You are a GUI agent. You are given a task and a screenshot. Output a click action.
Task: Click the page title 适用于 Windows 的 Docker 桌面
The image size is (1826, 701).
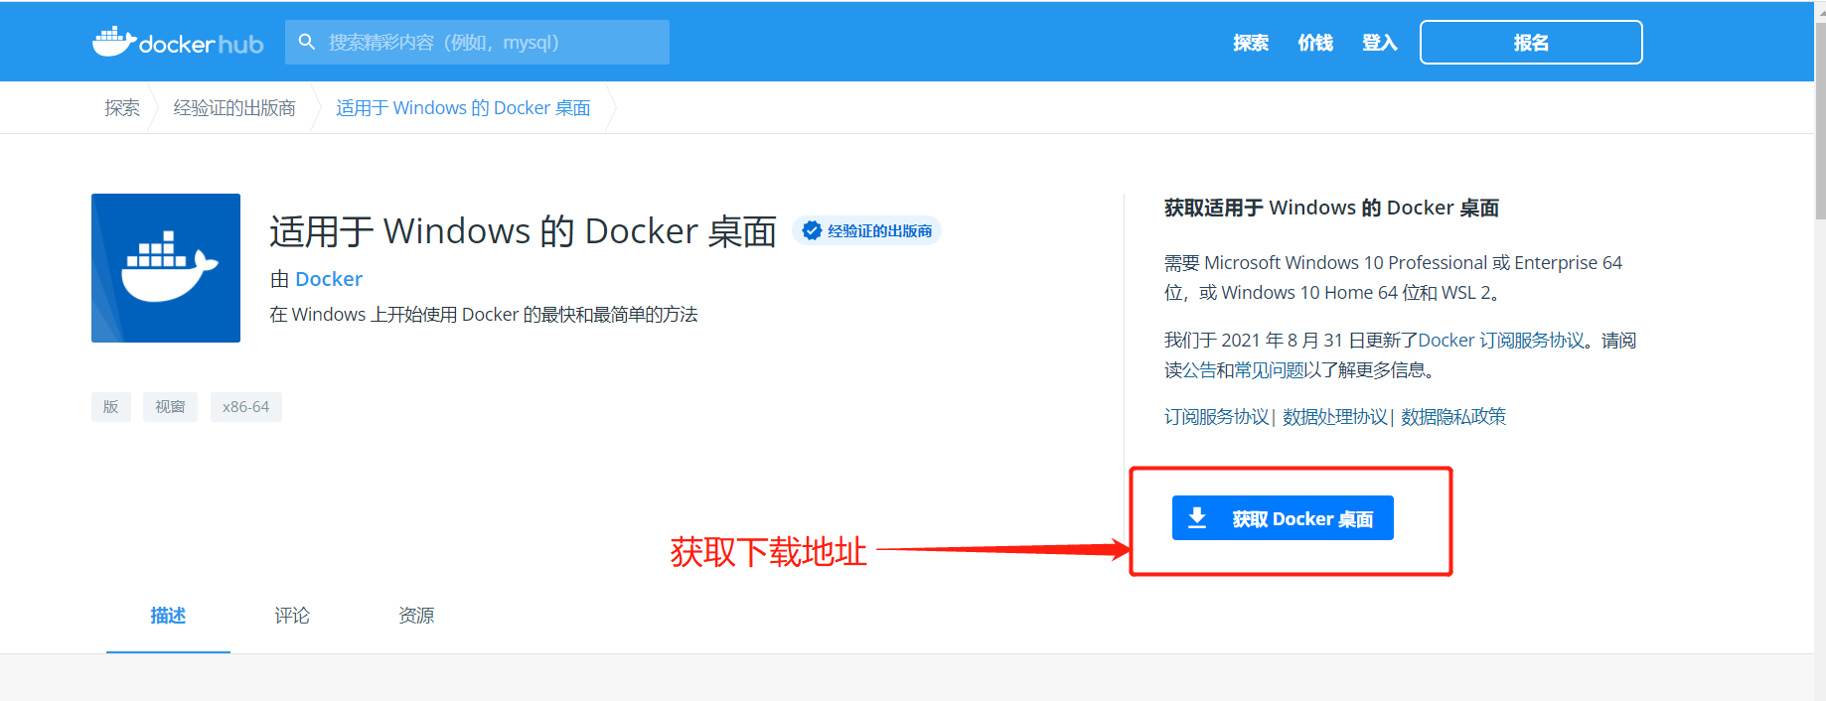[x=523, y=231]
